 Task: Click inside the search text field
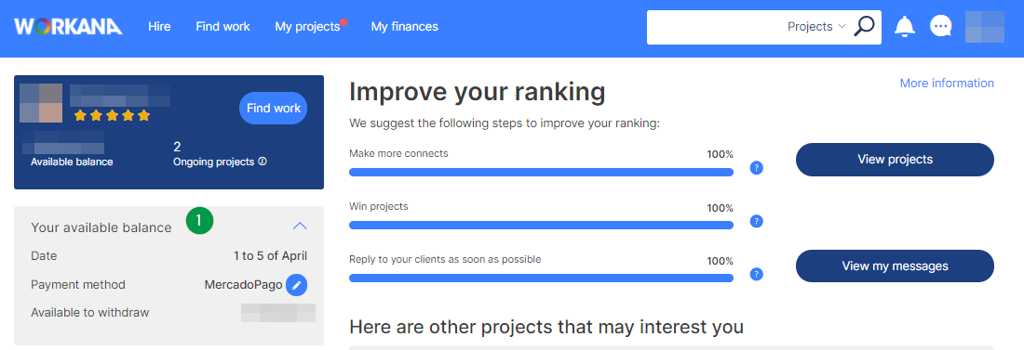point(717,27)
